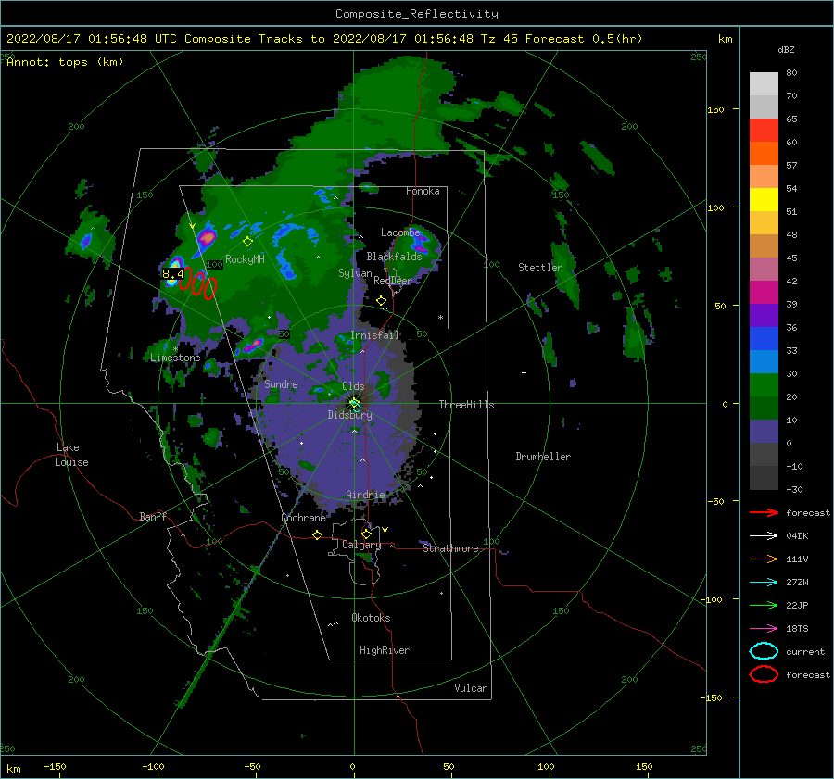This screenshot has height=779, width=834.
Task: Select the Blackfalds city label
Action: pyautogui.click(x=394, y=257)
